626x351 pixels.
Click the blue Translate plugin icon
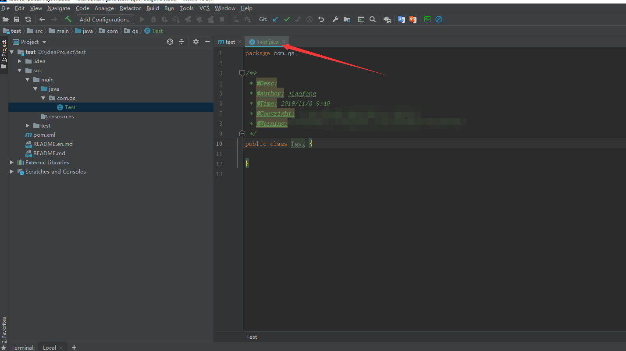point(401,19)
